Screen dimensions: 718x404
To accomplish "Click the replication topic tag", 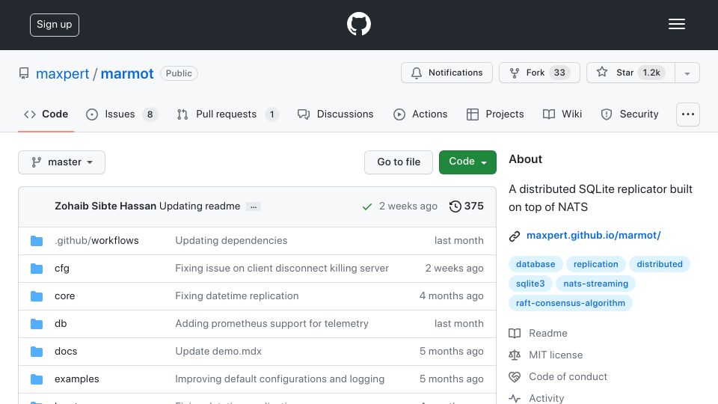I will click(596, 264).
